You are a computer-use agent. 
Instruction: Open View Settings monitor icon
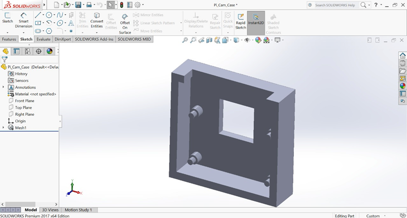tap(278, 40)
